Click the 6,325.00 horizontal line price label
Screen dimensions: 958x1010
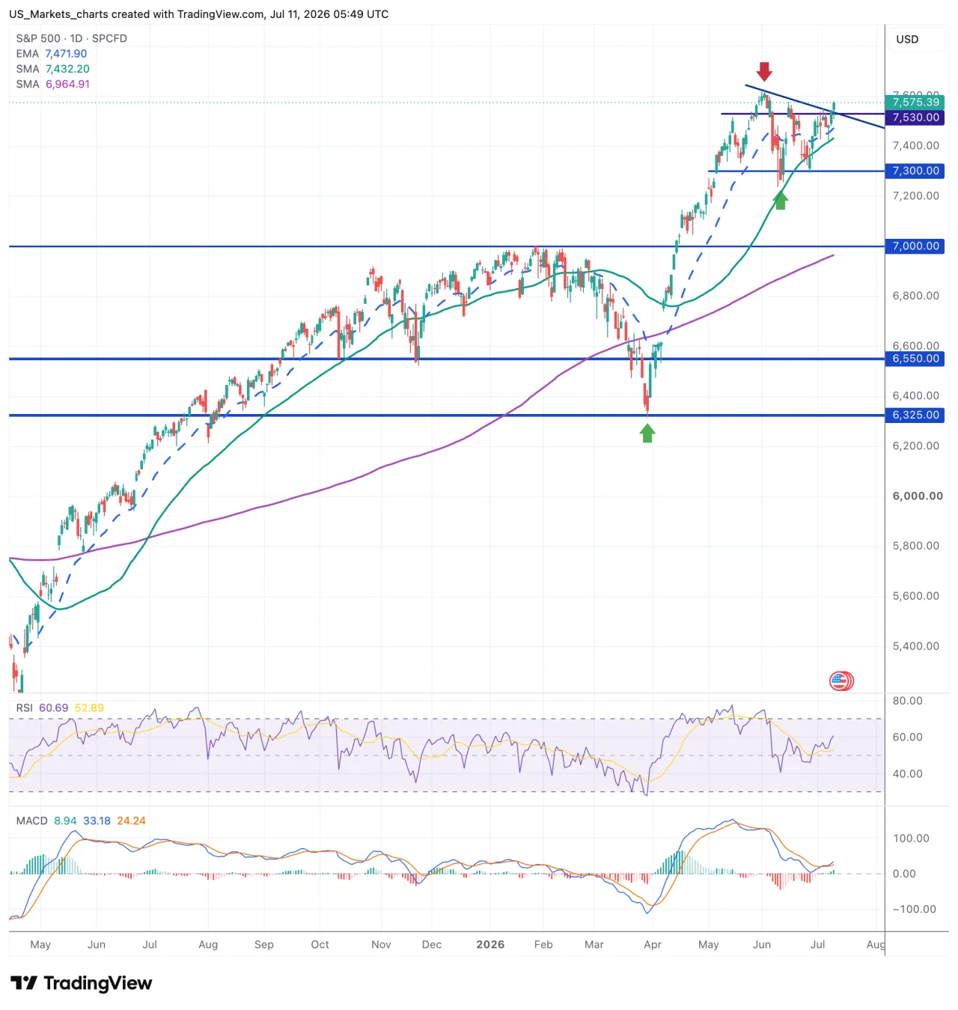click(915, 415)
